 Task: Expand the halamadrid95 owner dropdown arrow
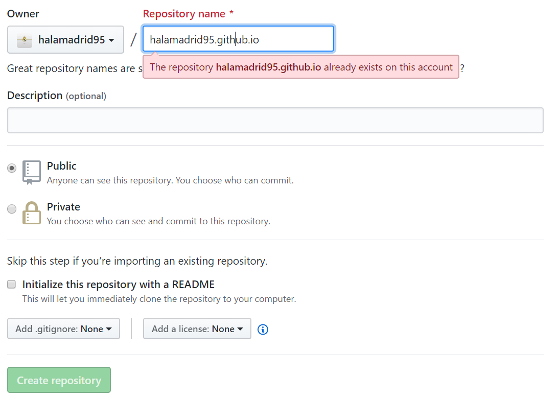[111, 40]
